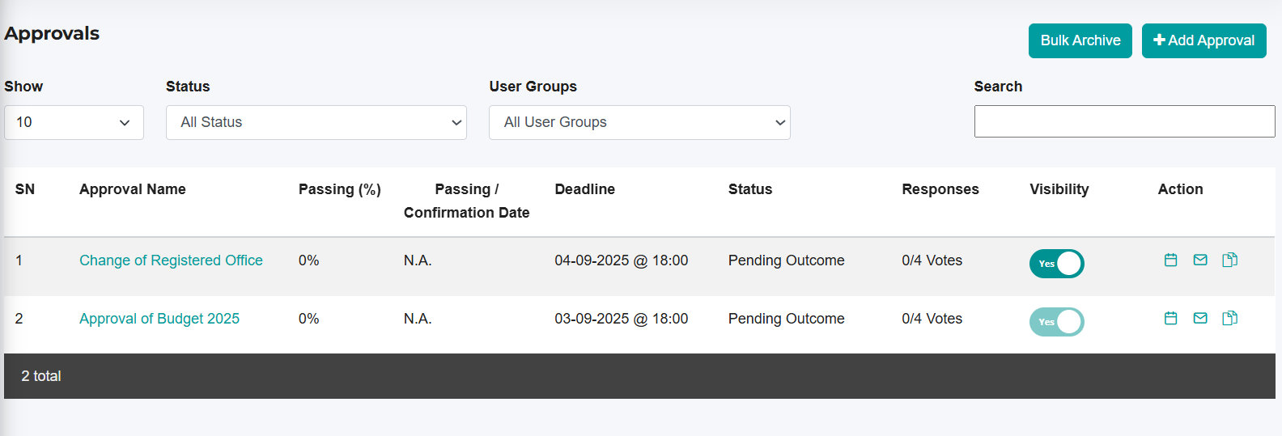Viewport: 1282px width, 436px height.
Task: Focus the Search input field
Action: (1124, 121)
